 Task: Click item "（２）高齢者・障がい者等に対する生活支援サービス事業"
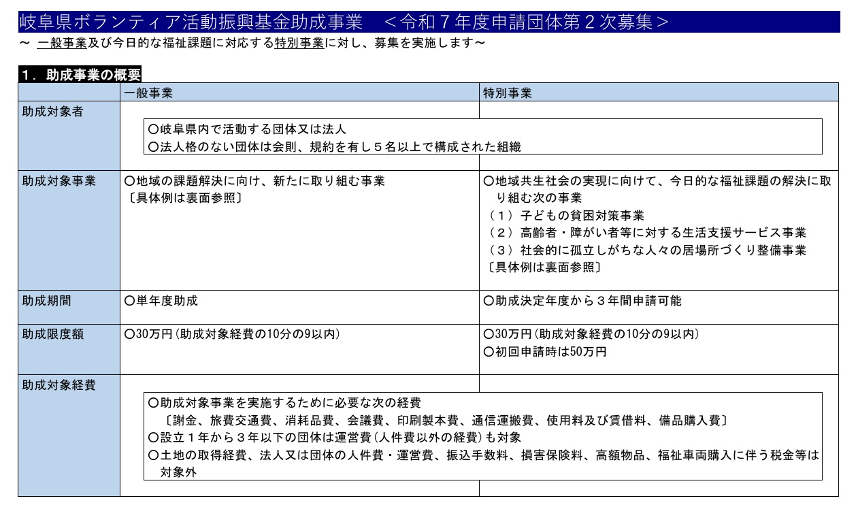tap(647, 233)
